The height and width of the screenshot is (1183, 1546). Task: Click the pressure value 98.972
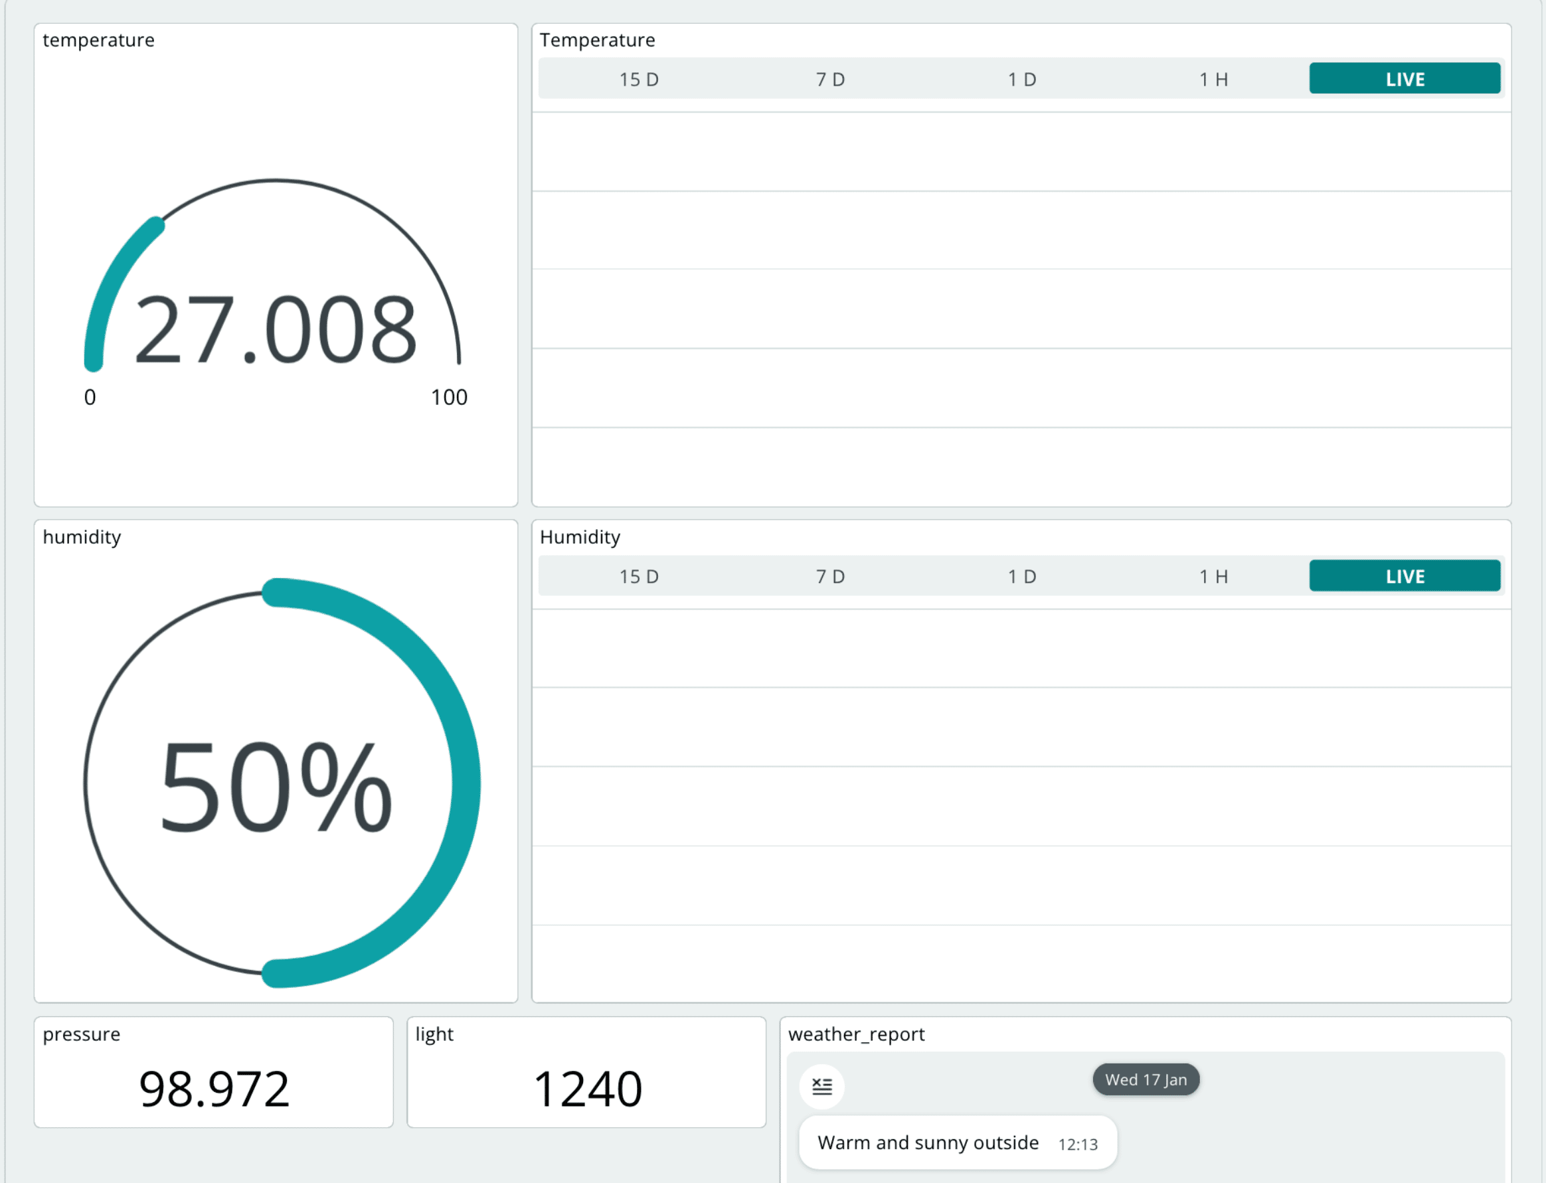[x=214, y=1089]
